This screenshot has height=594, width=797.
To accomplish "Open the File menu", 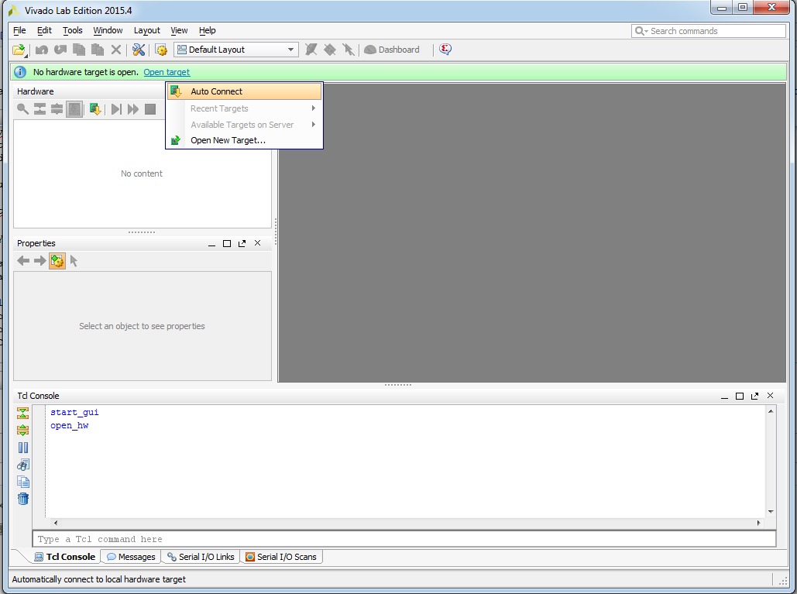I will (x=19, y=30).
